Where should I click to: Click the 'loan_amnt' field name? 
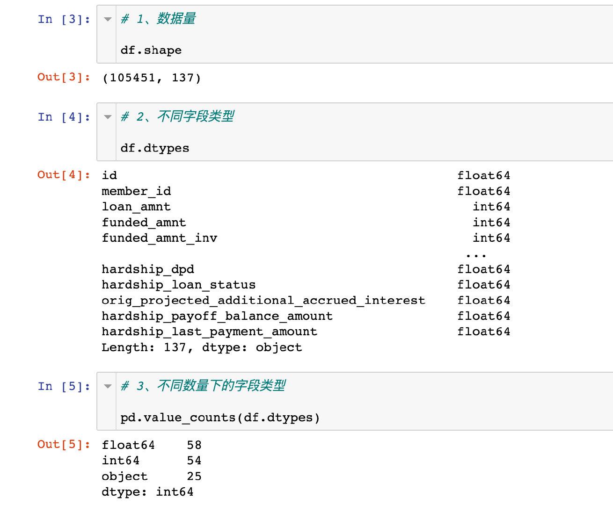(x=136, y=207)
